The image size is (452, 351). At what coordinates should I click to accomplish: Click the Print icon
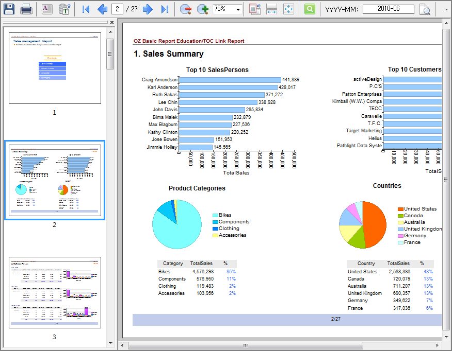point(26,9)
